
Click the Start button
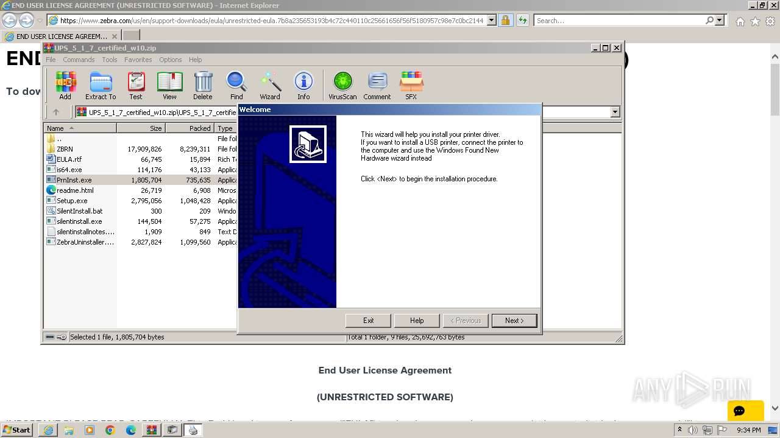point(16,430)
